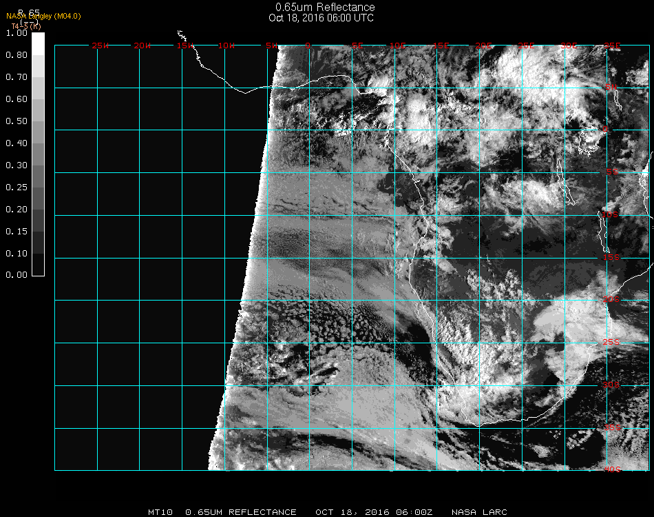Click the 0.10 colorbar value
Viewport: 654px width, 517px height.
tap(17, 254)
